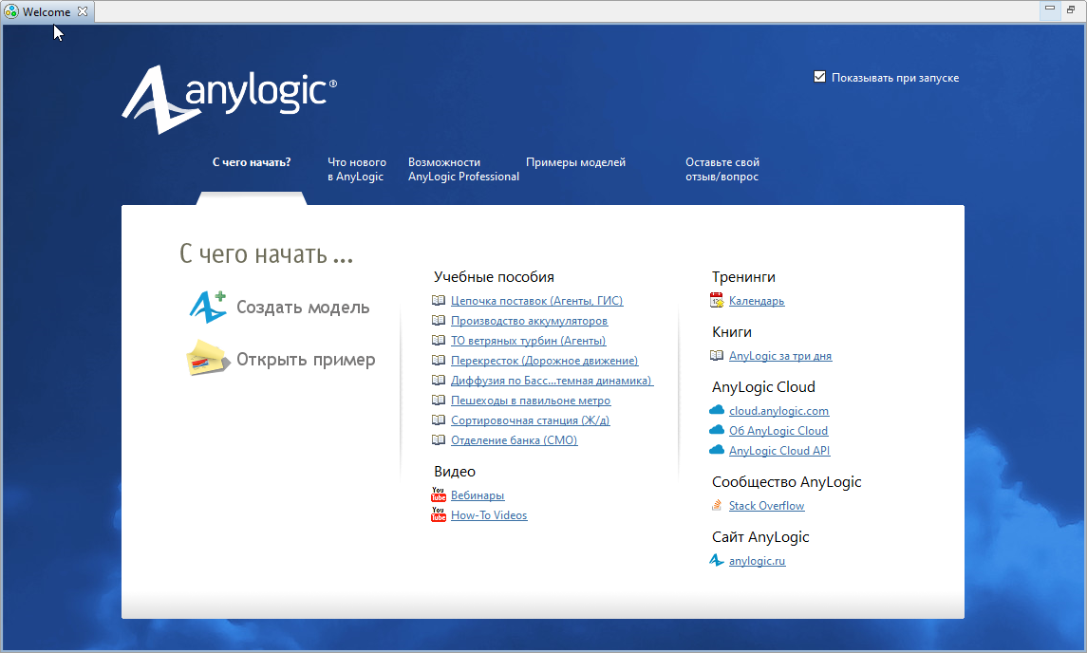Click cloud icon beside AnyLogic Cloud API
Image resolution: width=1087 pixels, height=653 pixels.
[x=716, y=451]
